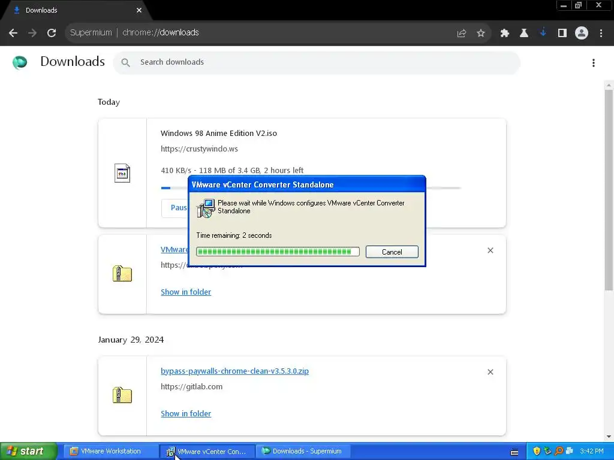Click the January 29, 2024 date heading

(131, 340)
